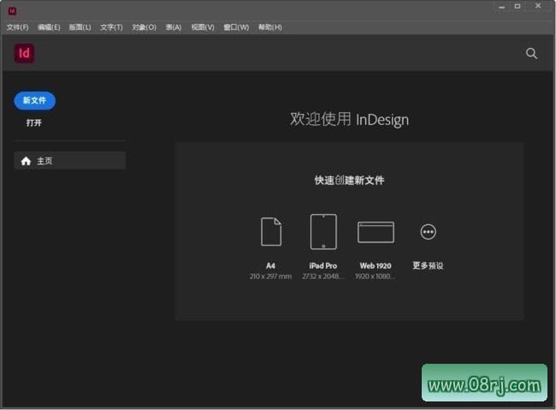Click the 新文件 button
The height and width of the screenshot is (410, 556).
[x=35, y=100]
